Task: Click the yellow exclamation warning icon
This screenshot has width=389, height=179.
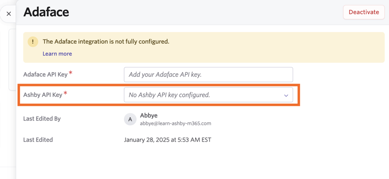Action: click(33, 41)
